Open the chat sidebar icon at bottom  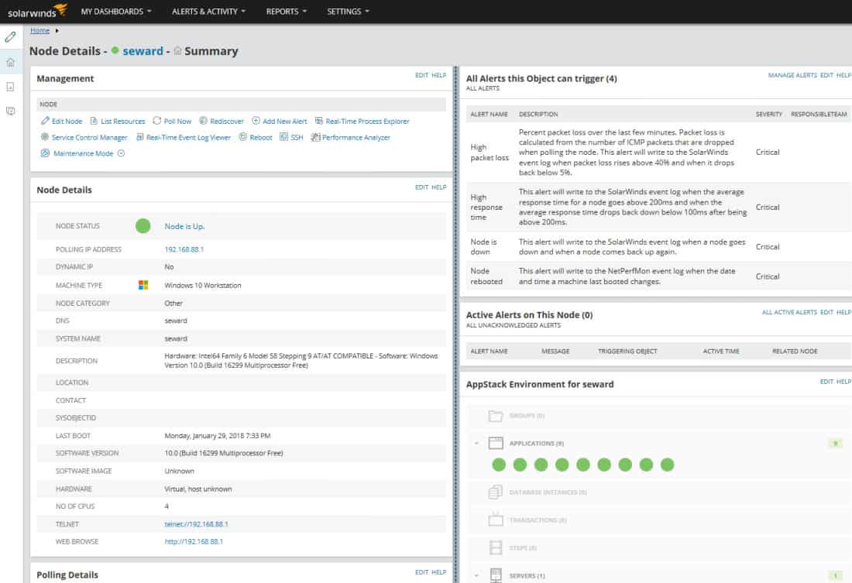click(x=10, y=111)
